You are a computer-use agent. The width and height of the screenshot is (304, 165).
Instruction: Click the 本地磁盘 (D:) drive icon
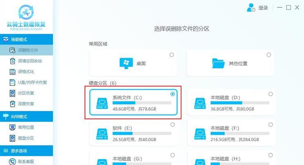pyautogui.click(x=200, y=104)
